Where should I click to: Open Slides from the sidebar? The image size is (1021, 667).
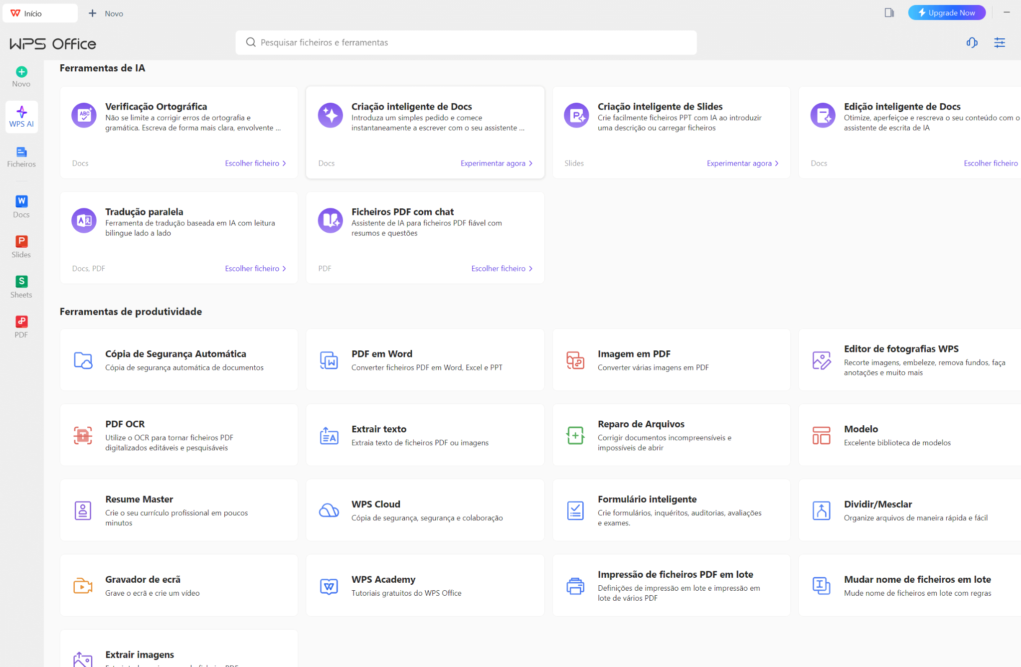pyautogui.click(x=21, y=247)
